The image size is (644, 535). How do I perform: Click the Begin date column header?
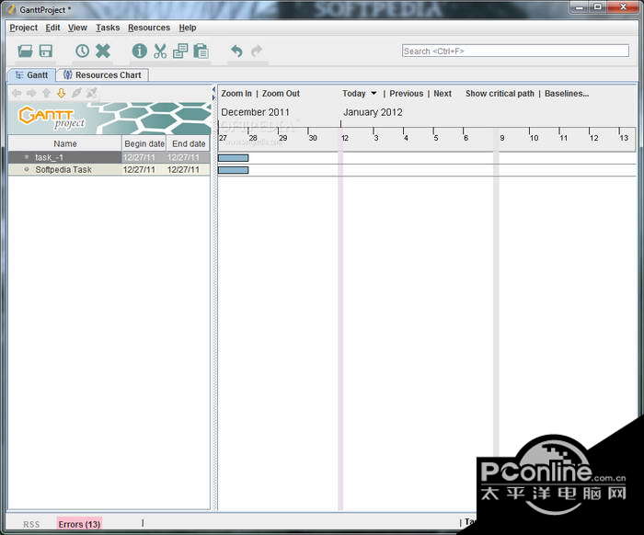click(x=144, y=143)
